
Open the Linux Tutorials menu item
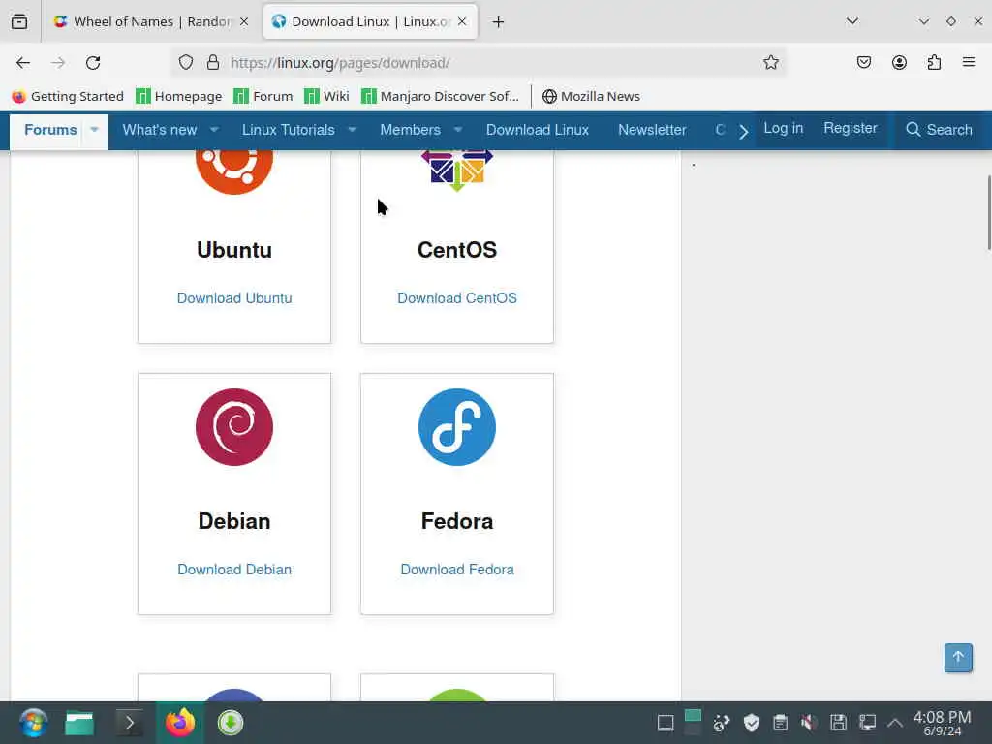[x=288, y=130]
